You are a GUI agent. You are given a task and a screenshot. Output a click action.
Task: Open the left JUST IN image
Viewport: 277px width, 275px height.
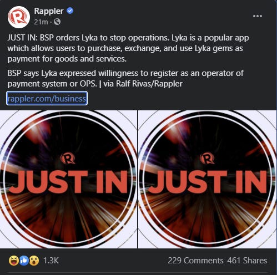click(x=68, y=179)
